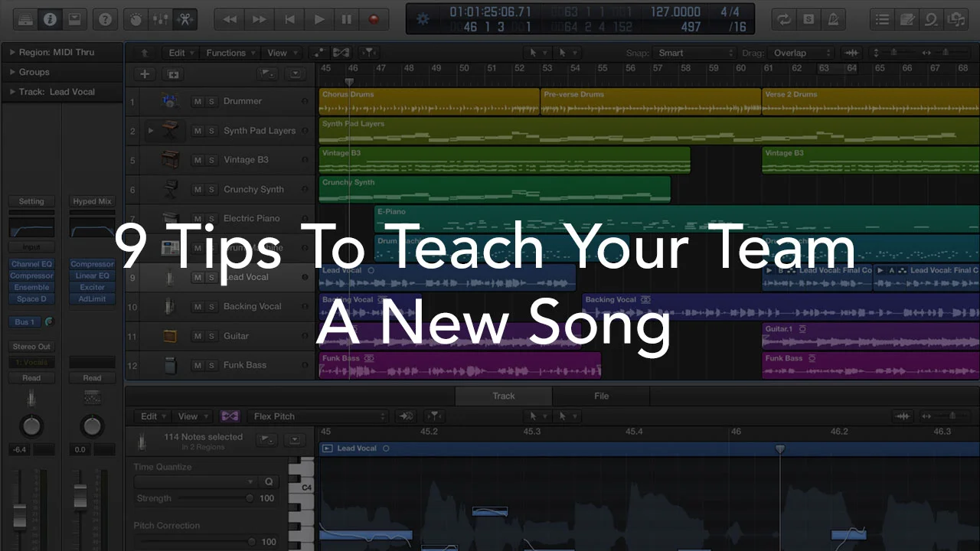Image resolution: width=980 pixels, height=551 pixels.
Task: Click the metronome icon in the control bar
Action: tap(834, 19)
